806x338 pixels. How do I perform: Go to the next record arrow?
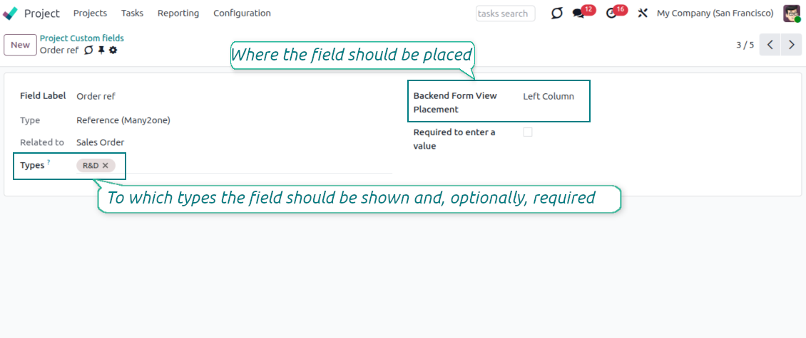point(791,45)
